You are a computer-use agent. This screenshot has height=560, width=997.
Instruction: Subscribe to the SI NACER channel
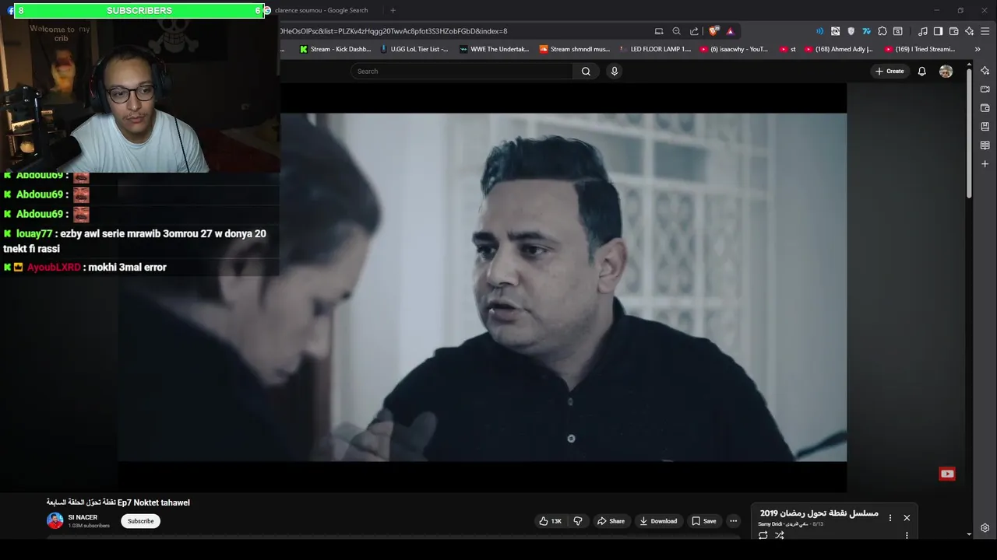[x=140, y=521]
